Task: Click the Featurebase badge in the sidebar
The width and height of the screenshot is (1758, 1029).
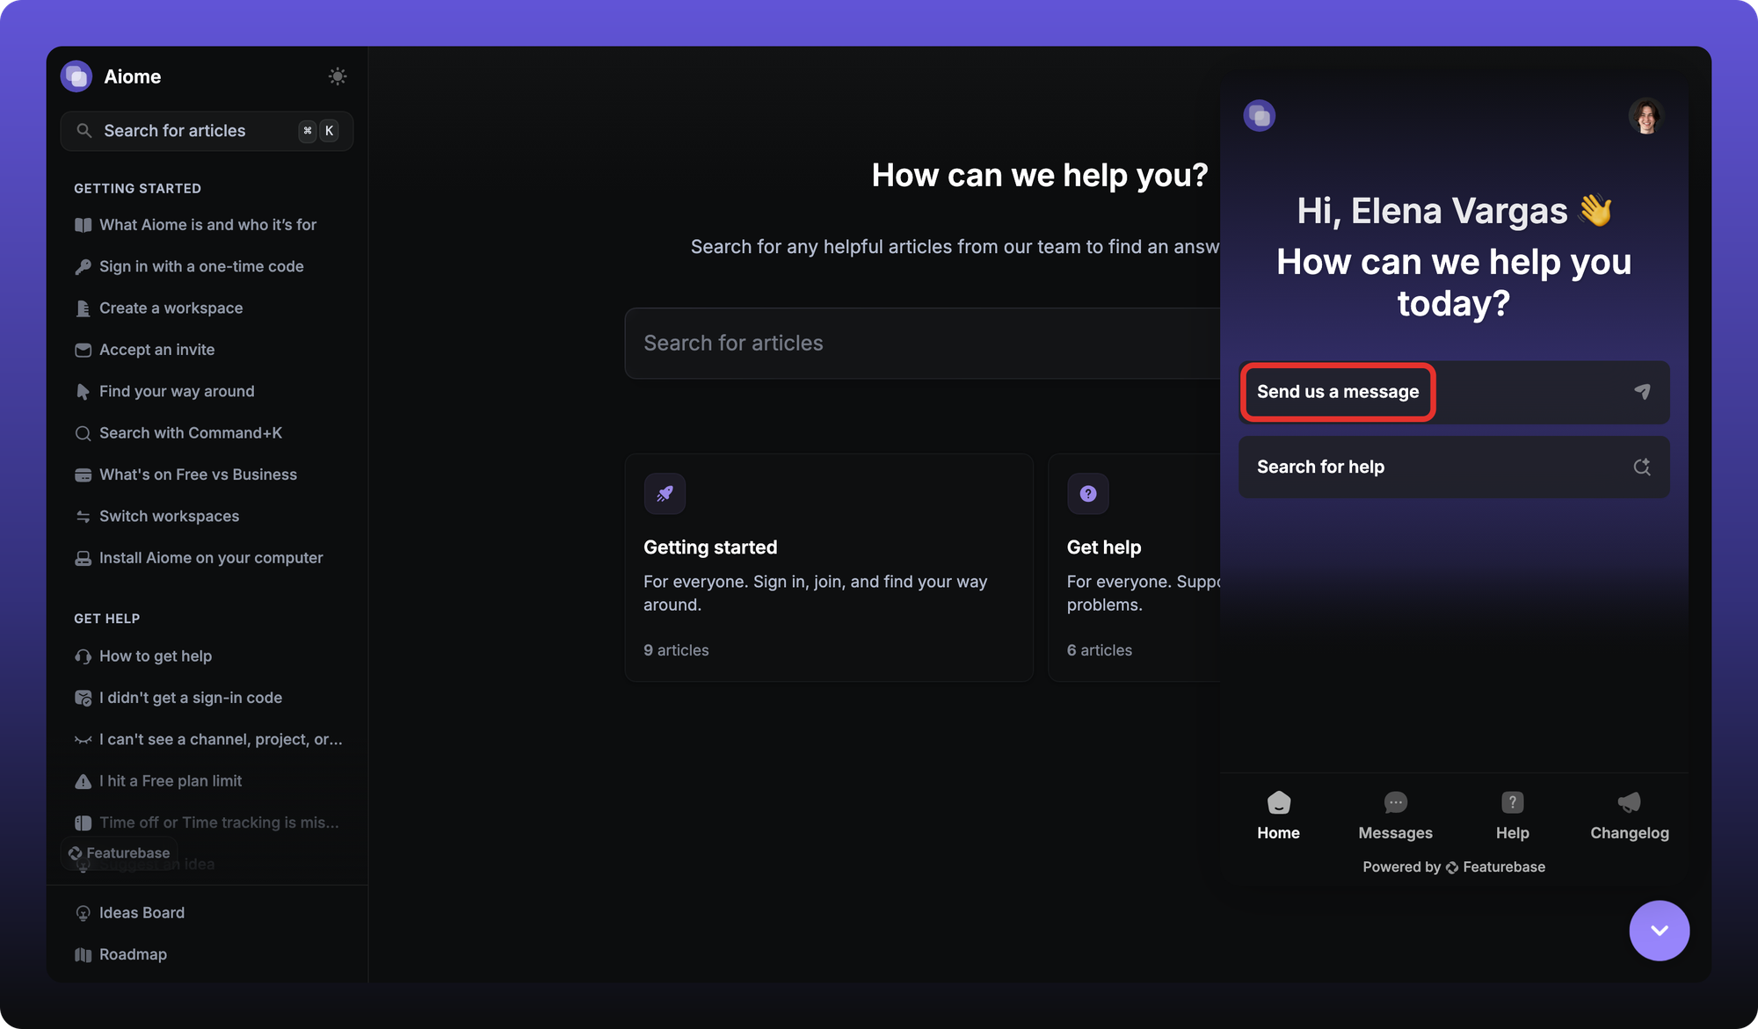Action: coord(120,853)
